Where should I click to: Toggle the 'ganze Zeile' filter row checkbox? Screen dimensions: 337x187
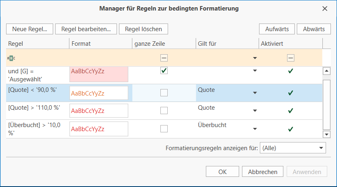pyautogui.click(x=164, y=58)
